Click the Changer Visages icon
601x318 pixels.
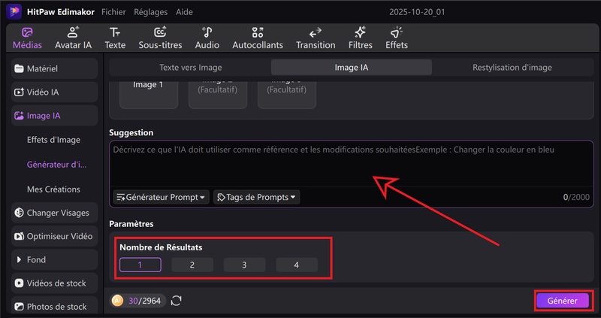click(x=19, y=213)
